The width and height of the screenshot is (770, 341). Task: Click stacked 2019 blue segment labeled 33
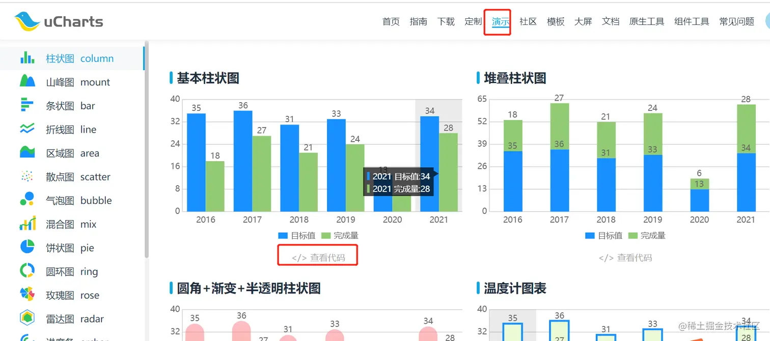click(652, 183)
